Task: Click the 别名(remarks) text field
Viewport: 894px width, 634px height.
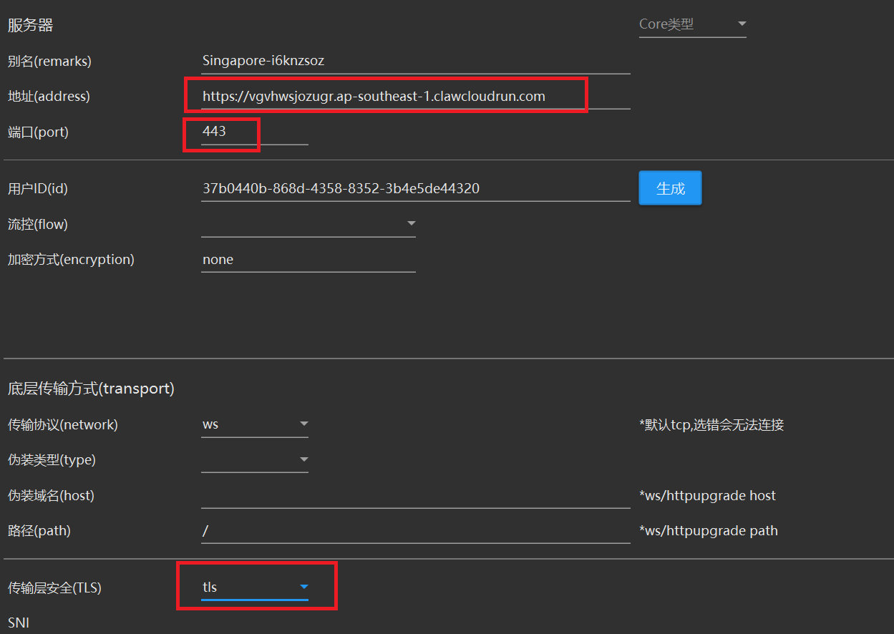Action: pyautogui.click(x=415, y=61)
